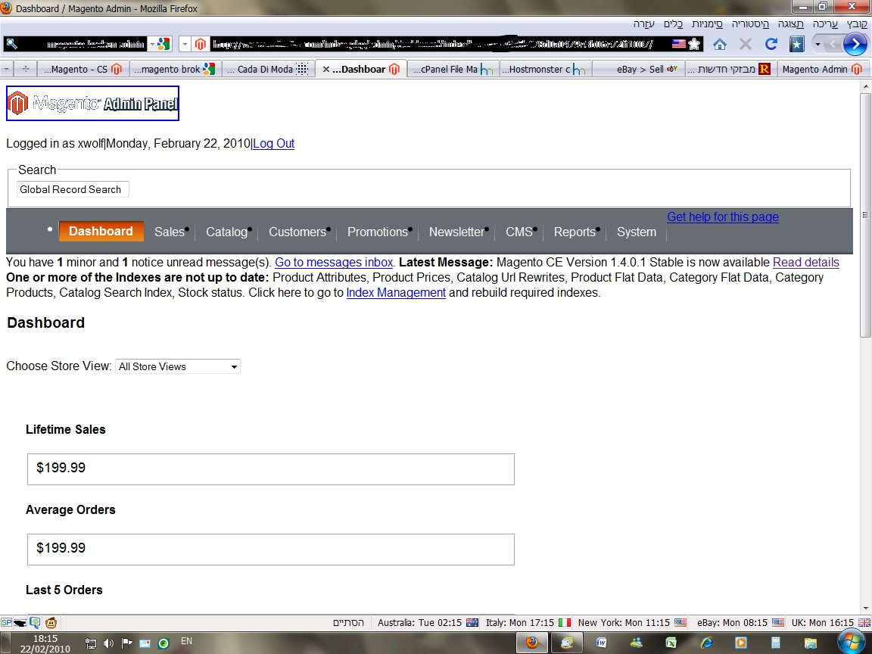The height and width of the screenshot is (654, 872).
Task: Click the volume speaker tray icon
Action: click(x=108, y=643)
